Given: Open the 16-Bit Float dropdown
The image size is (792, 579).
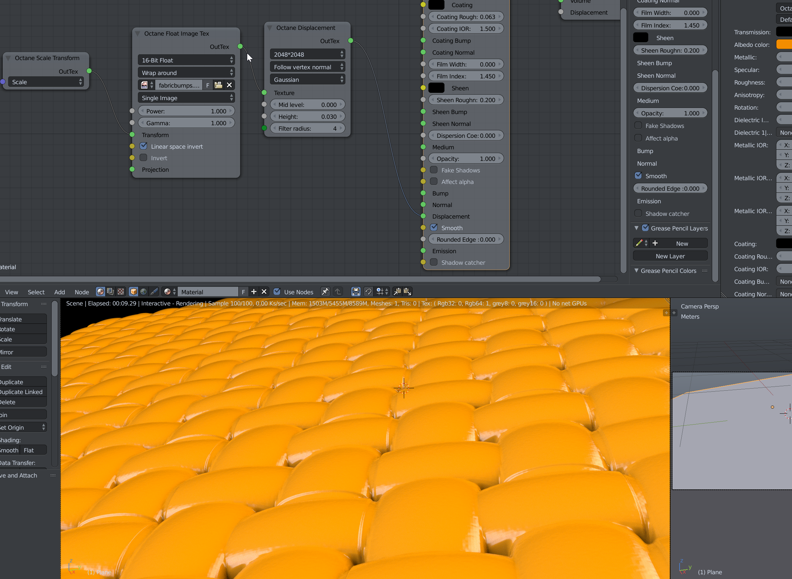Looking at the screenshot, I should click(186, 60).
